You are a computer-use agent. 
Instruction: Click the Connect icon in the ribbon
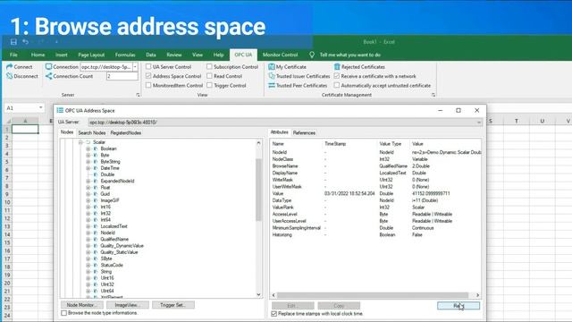pos(10,67)
